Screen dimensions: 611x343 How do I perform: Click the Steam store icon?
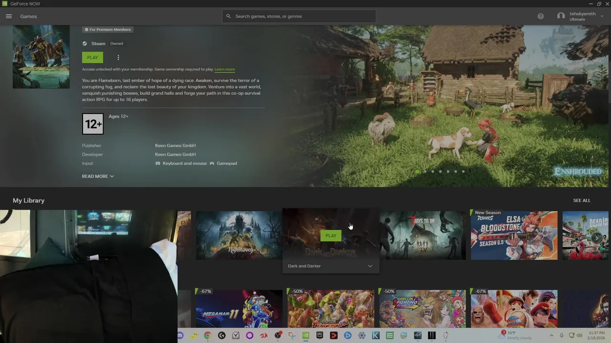(x=84, y=43)
